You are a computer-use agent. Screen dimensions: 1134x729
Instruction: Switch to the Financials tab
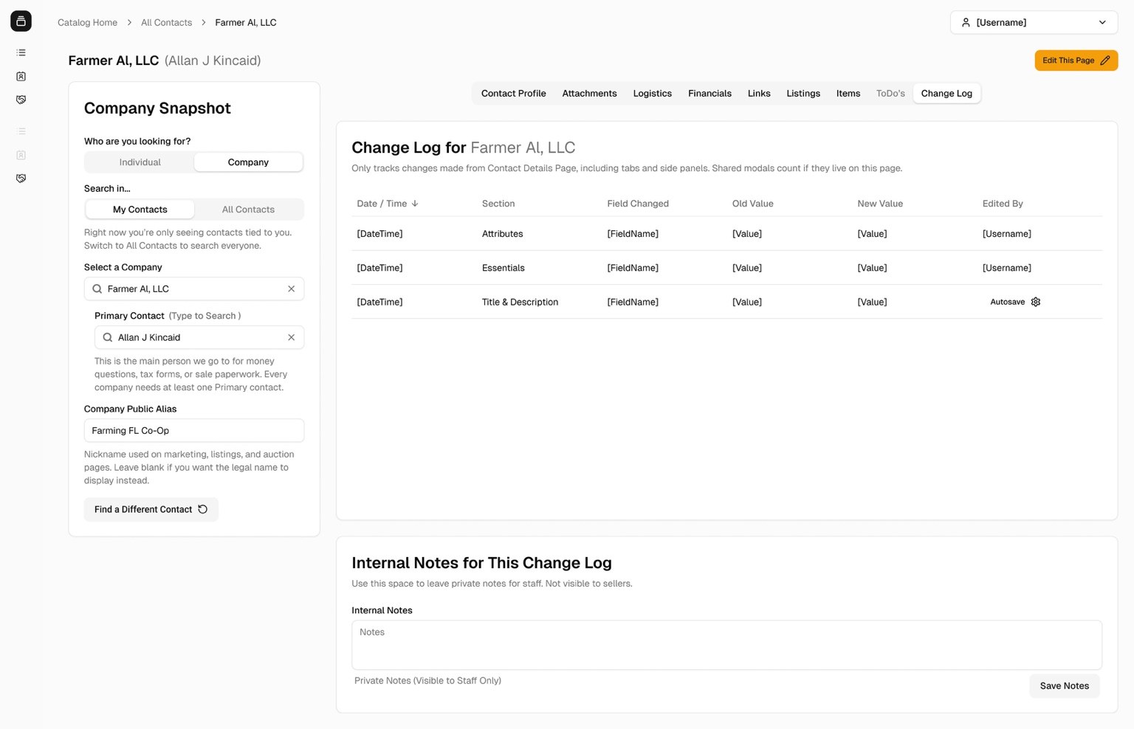(x=709, y=94)
